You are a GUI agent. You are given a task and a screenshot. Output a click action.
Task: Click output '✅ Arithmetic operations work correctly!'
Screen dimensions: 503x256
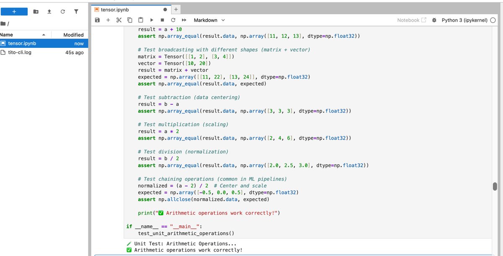pyautogui.click(x=184, y=250)
